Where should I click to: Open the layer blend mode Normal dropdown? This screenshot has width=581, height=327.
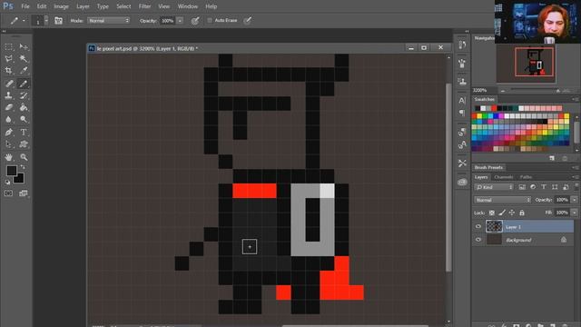point(502,200)
